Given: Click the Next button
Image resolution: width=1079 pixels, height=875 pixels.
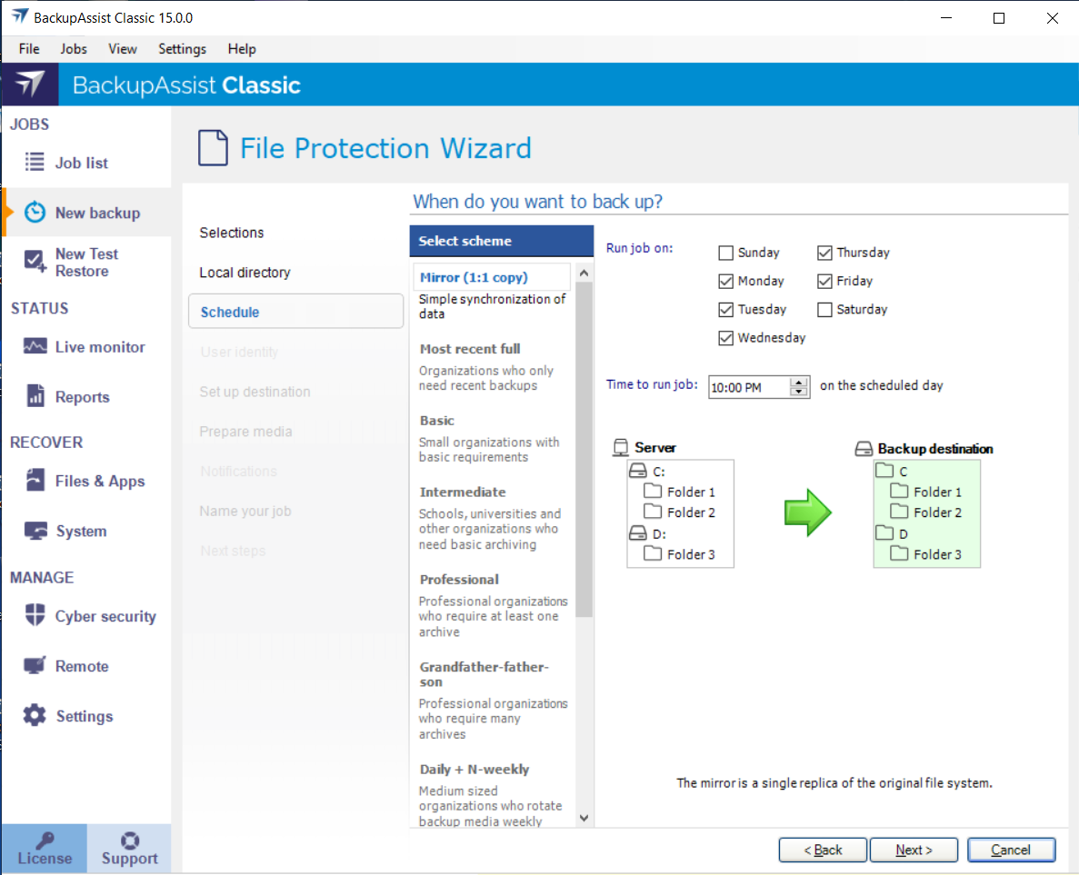Looking at the screenshot, I should pos(914,850).
